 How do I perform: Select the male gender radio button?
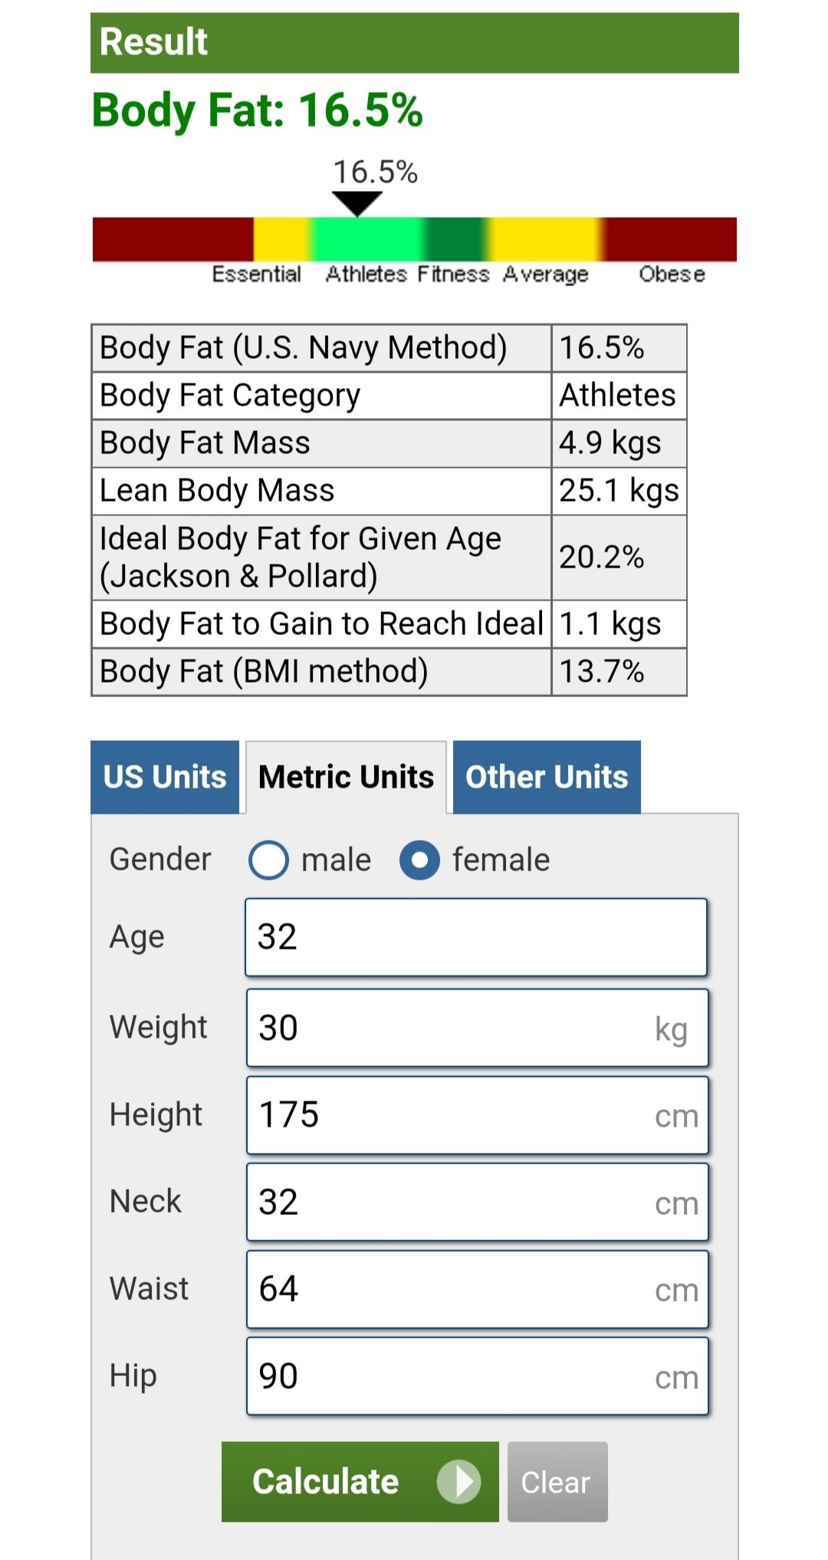tap(268, 860)
